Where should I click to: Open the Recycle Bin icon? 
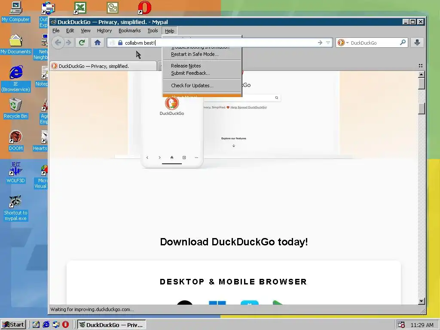click(15, 109)
